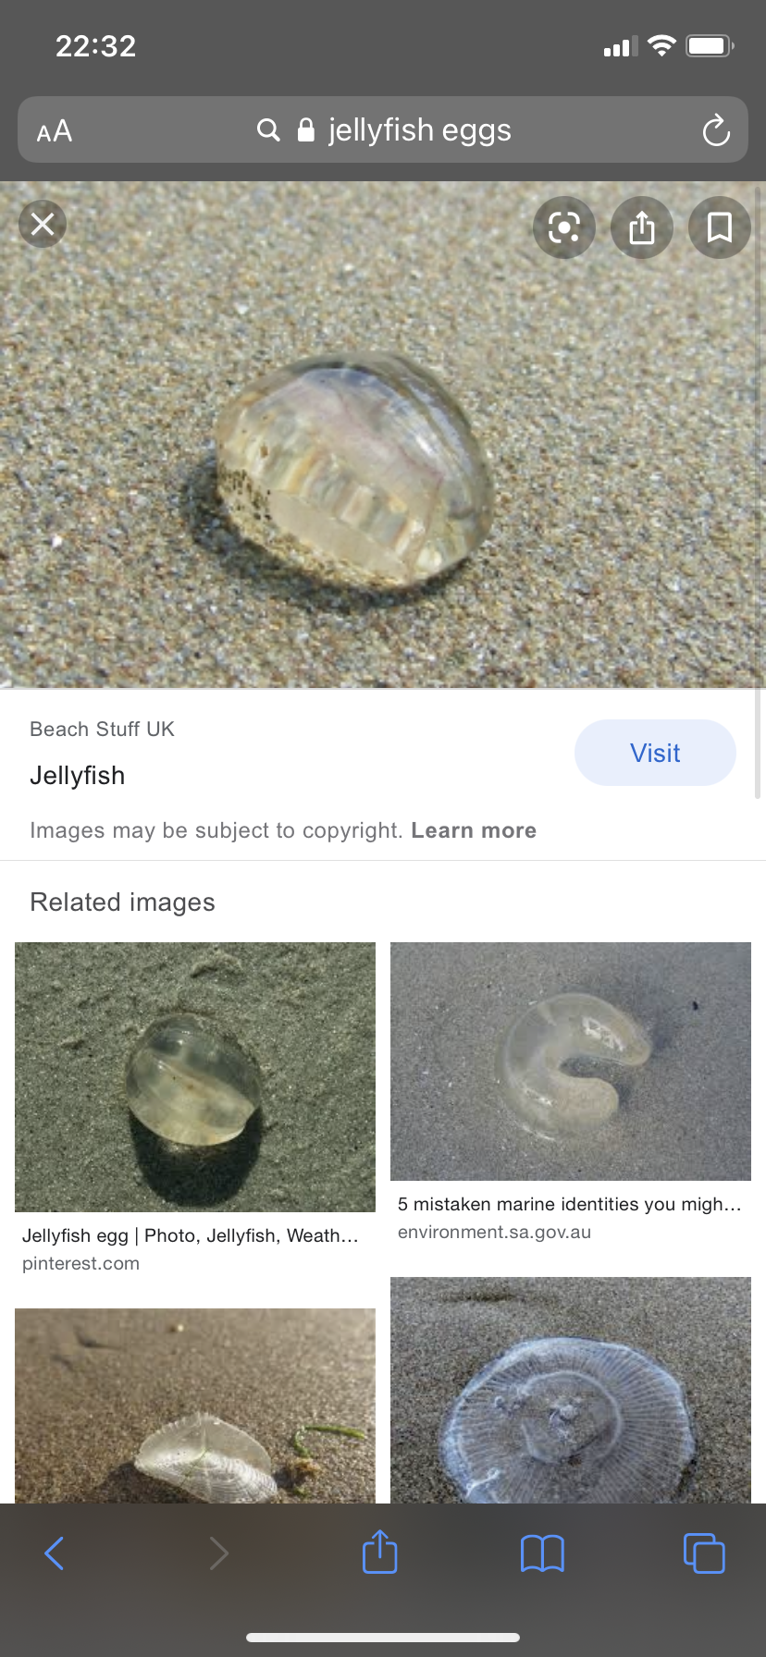Image resolution: width=766 pixels, height=1657 pixels.
Task: Share the jellyfish image
Action: tap(642, 227)
